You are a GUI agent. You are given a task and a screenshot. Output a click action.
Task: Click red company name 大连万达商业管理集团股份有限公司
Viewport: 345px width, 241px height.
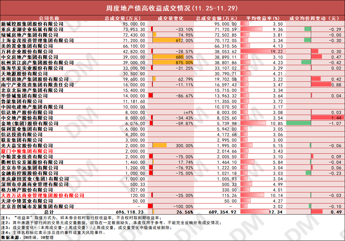(42, 195)
